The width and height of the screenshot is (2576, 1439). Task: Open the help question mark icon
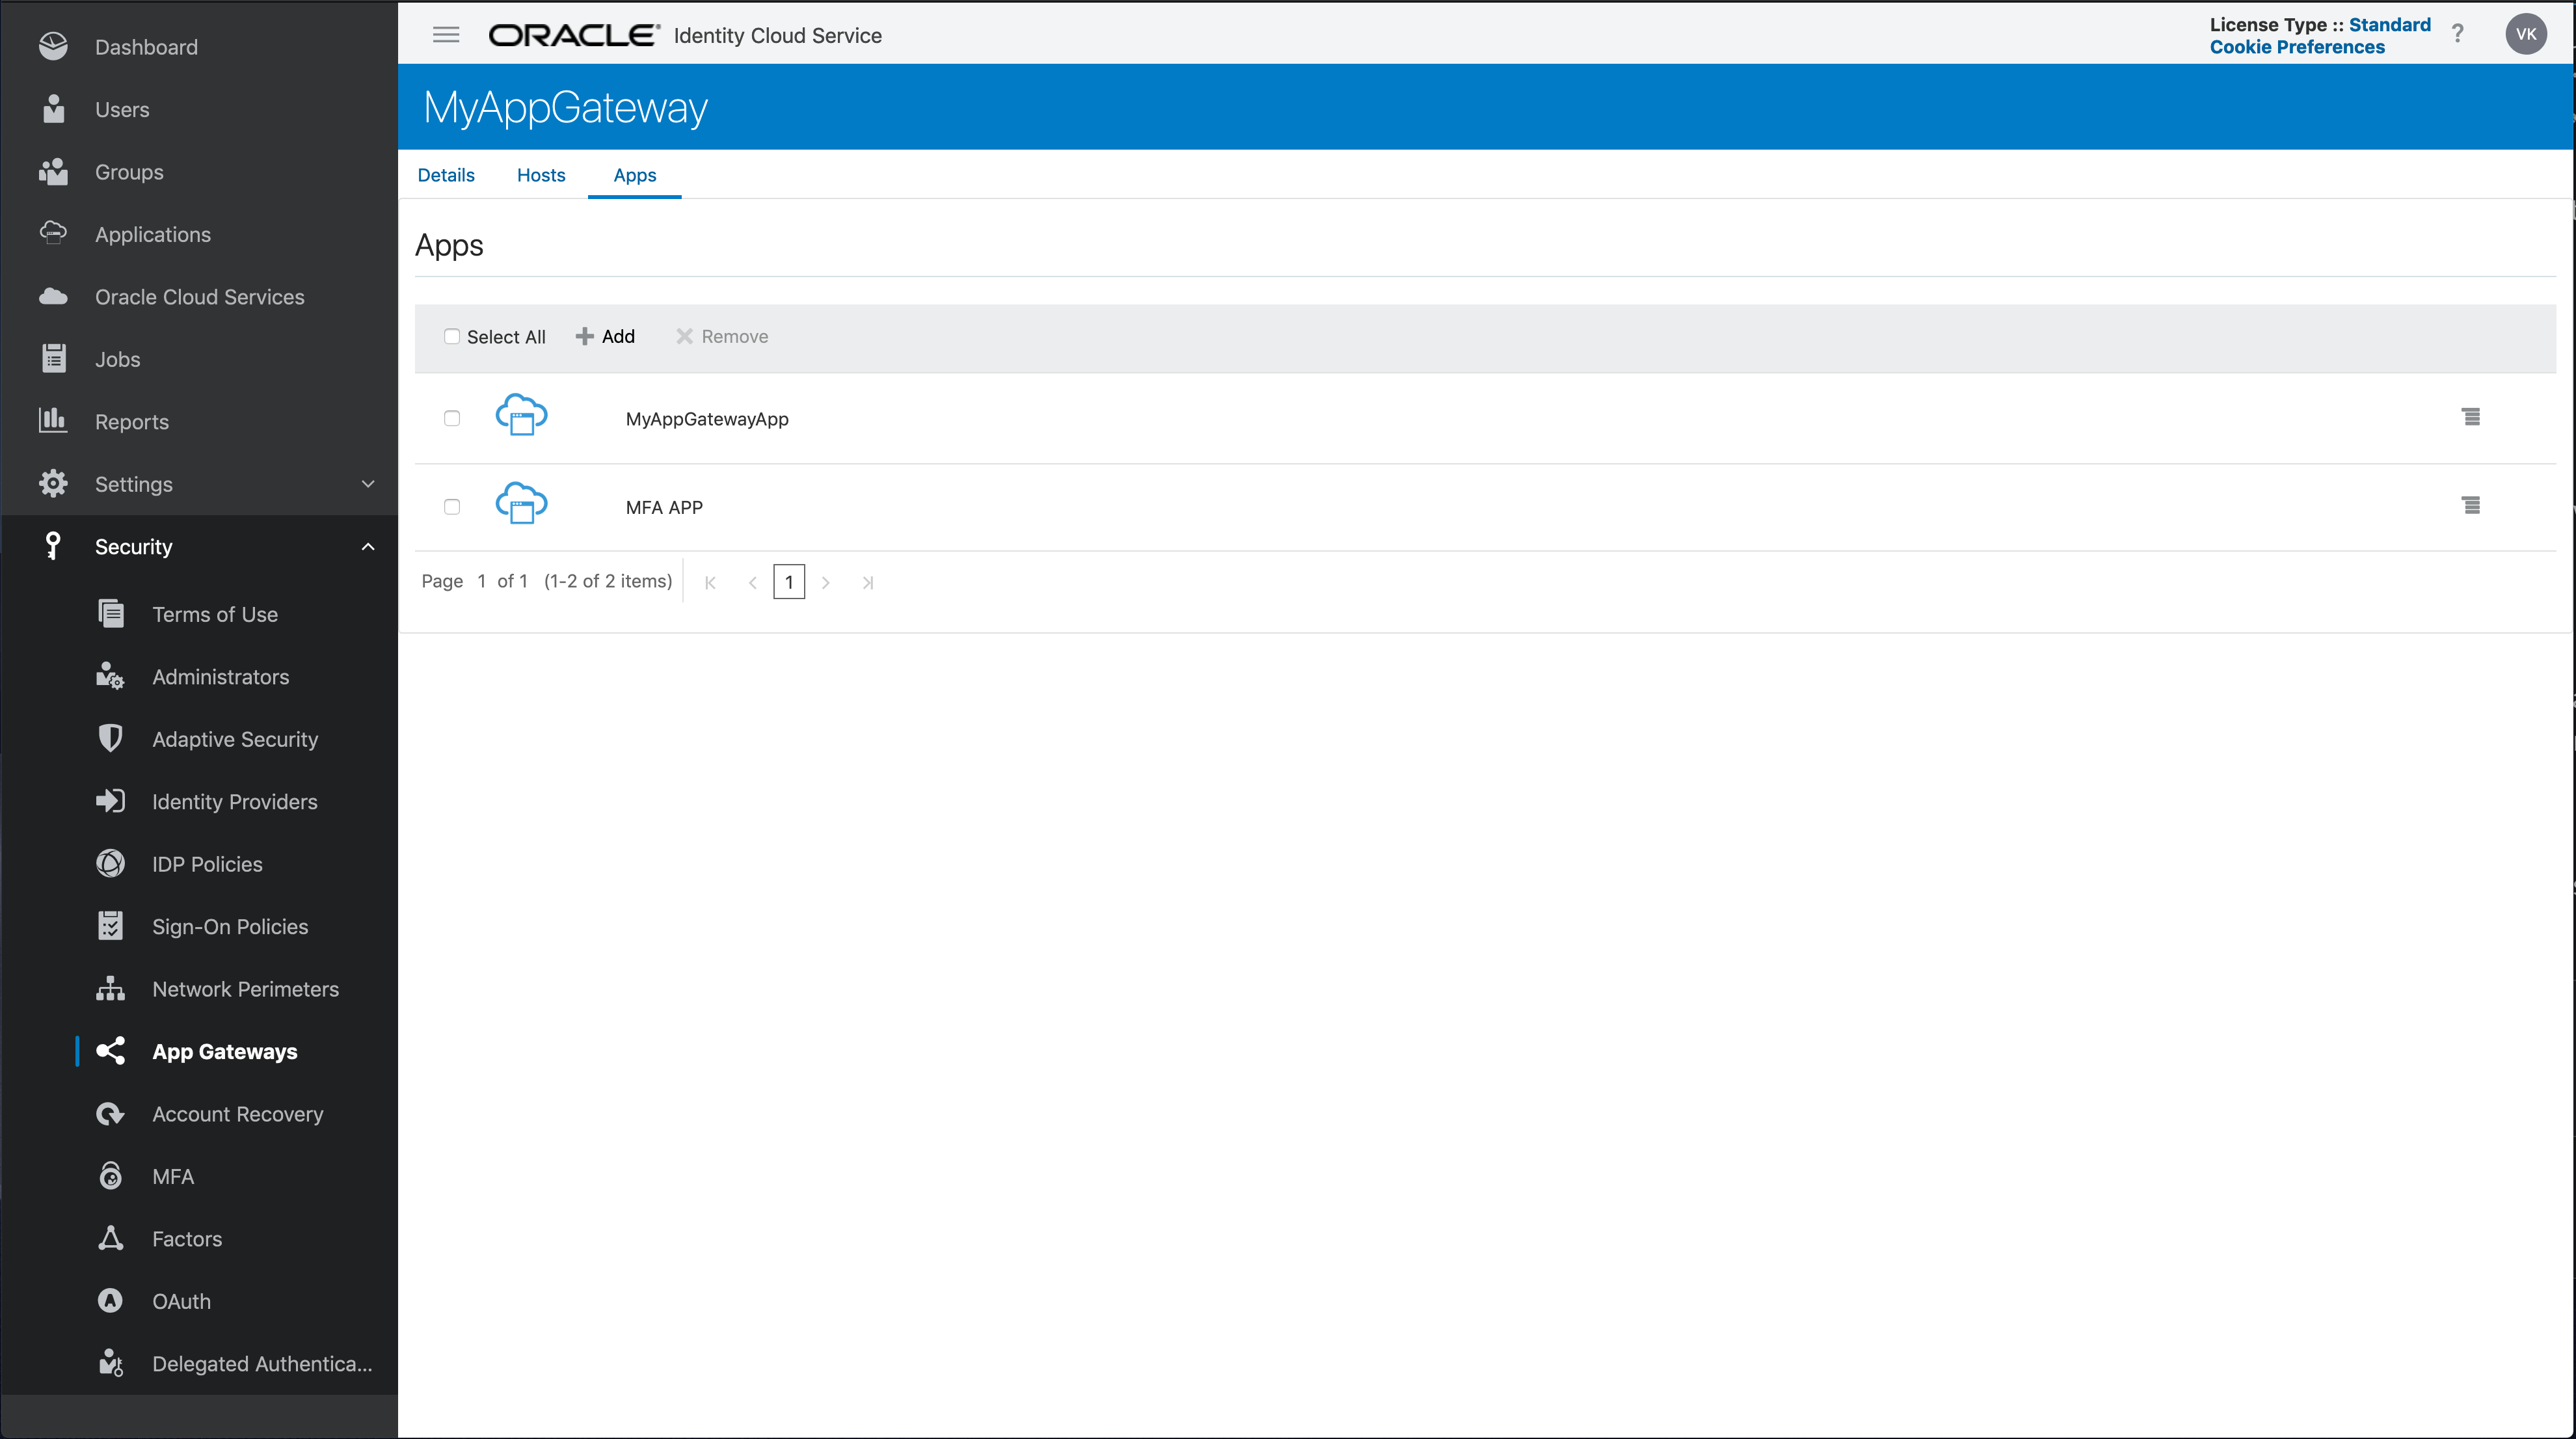pos(2457,34)
